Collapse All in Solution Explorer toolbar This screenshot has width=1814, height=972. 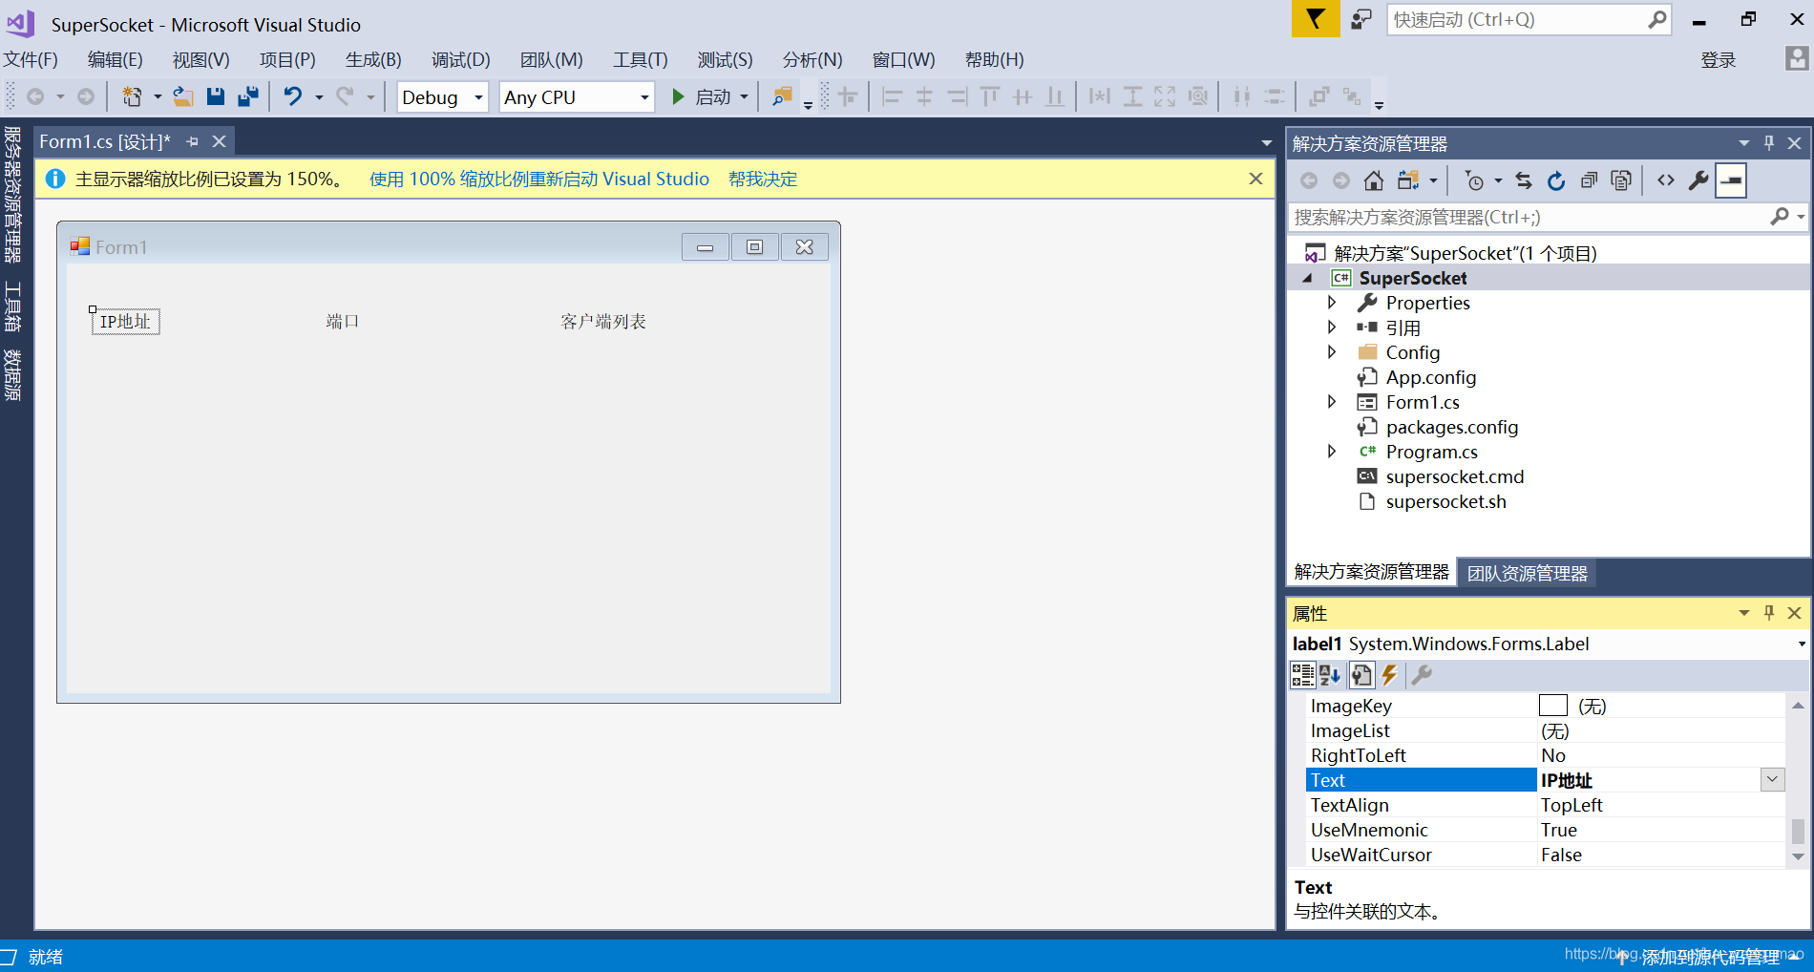pos(1589,180)
